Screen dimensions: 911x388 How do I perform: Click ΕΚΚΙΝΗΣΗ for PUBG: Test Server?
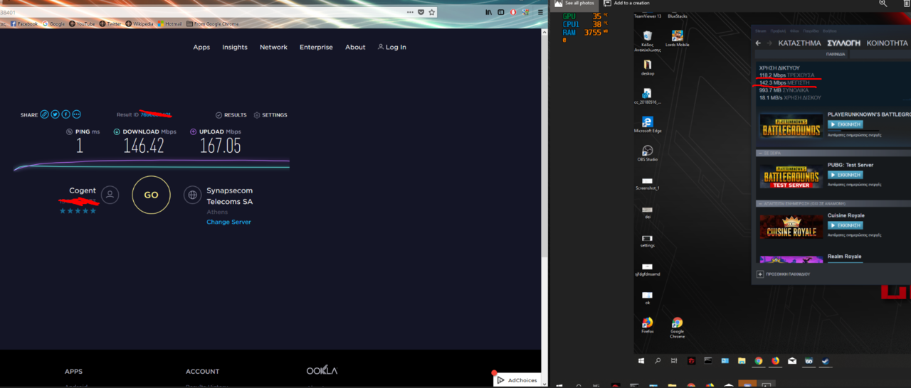click(846, 175)
